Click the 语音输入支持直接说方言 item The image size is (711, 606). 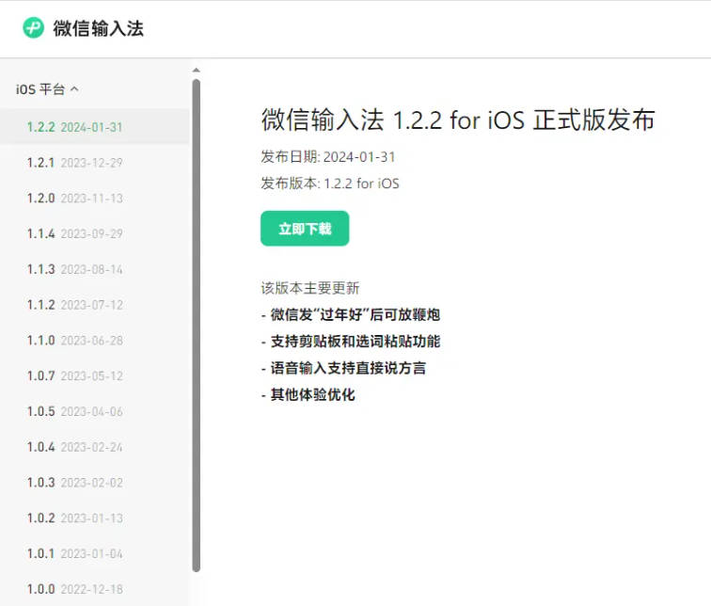(x=343, y=368)
